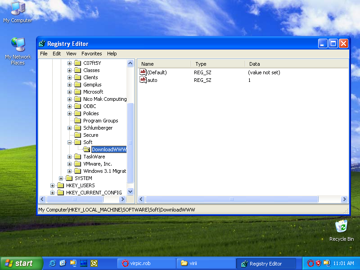360x270 pixels.
Task: Collapse the Soft key node
Action: coord(69,142)
